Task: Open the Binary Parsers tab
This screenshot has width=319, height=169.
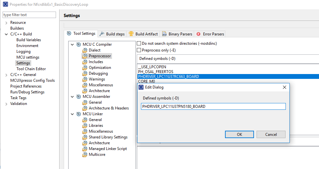Action: pyautogui.click(x=180, y=34)
